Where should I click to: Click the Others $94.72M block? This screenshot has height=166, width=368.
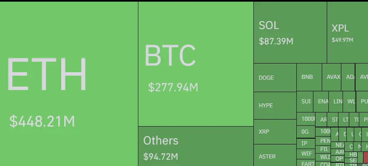click(196, 146)
